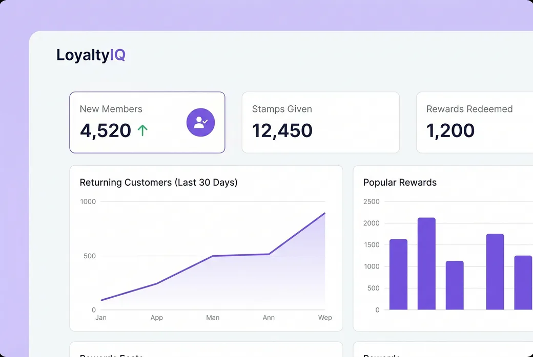Click the third, shortest visible bar in Popular Rewards

point(455,285)
